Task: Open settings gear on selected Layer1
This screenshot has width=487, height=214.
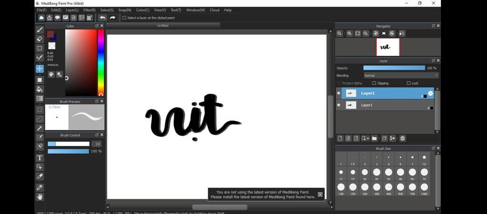Action: 430,93
